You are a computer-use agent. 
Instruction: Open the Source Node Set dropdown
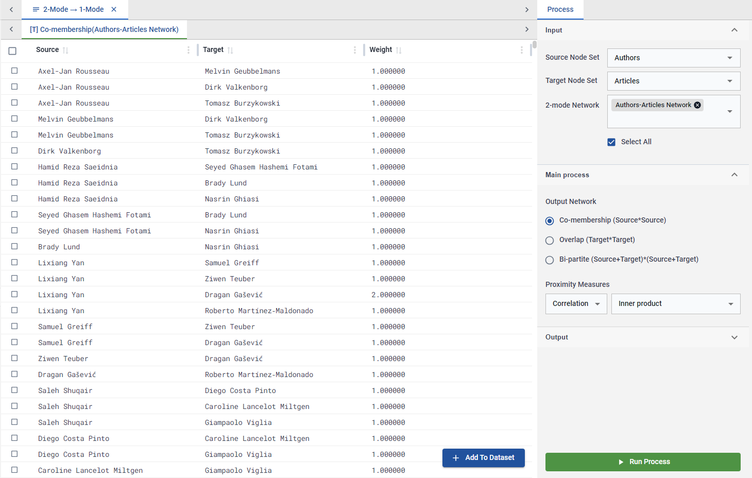click(674, 58)
